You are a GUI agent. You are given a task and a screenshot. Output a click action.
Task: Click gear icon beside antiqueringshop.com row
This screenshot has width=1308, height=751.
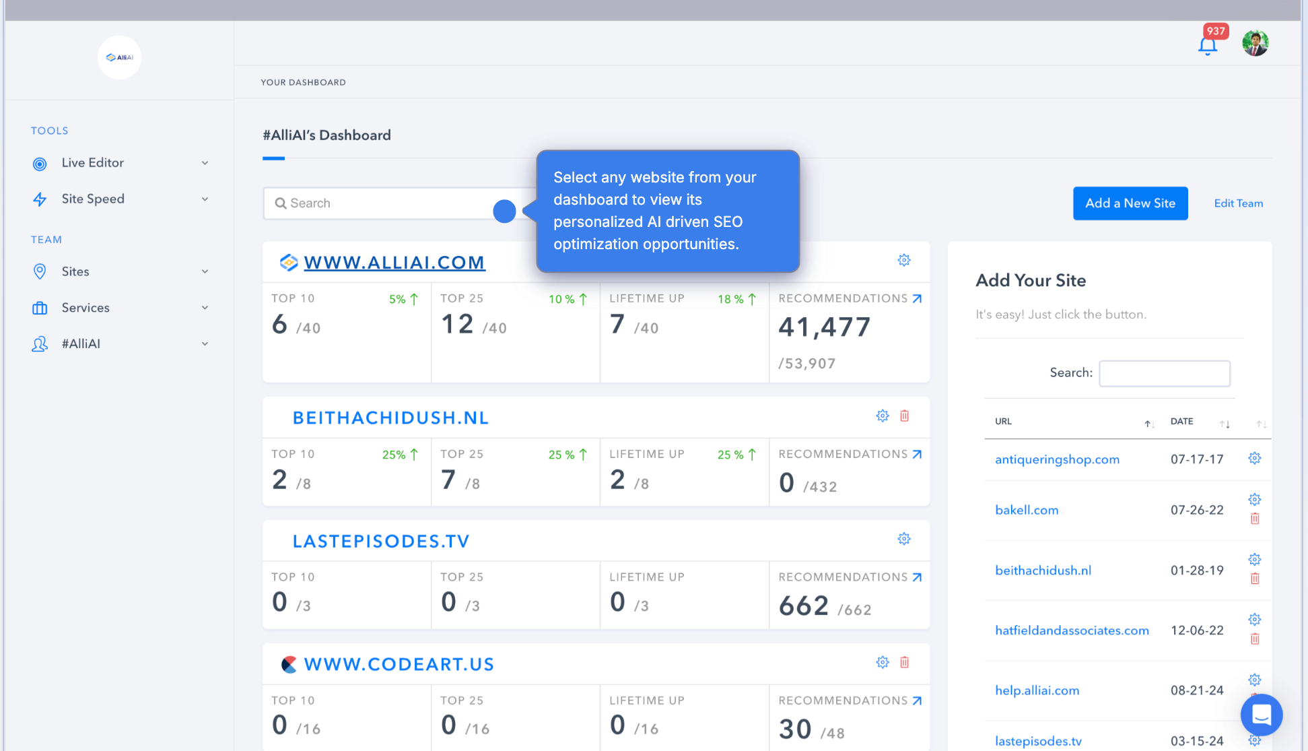pos(1254,459)
